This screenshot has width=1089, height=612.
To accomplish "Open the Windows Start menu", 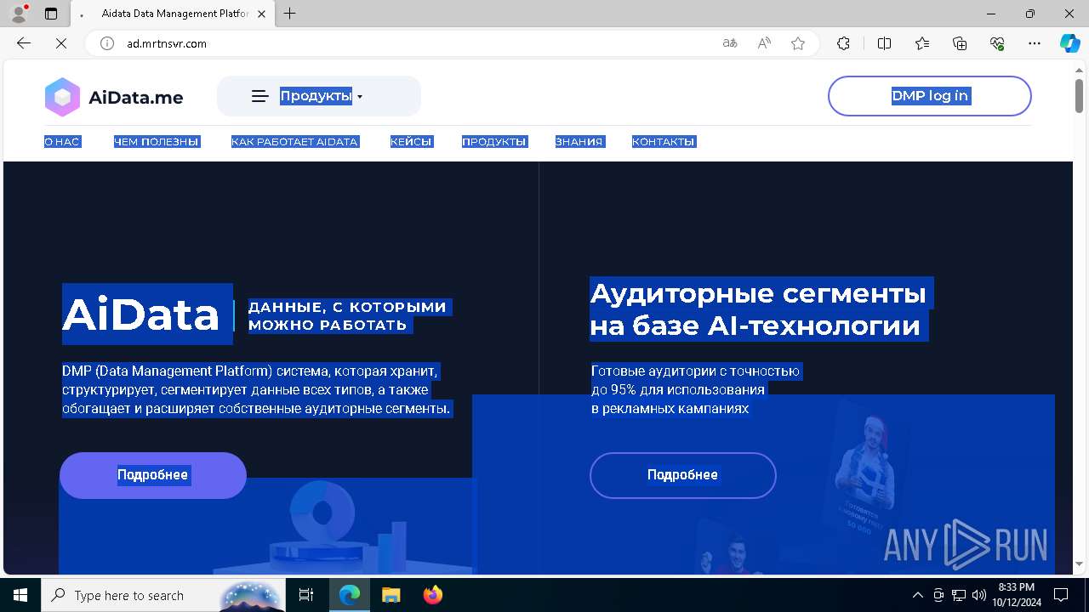I will (x=20, y=595).
